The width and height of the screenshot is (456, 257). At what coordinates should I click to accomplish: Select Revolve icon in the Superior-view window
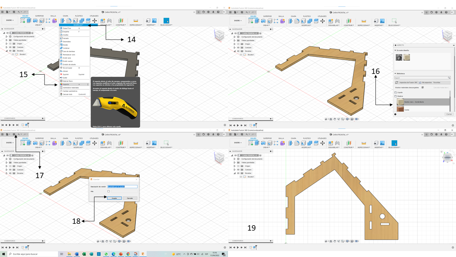pos(263,143)
